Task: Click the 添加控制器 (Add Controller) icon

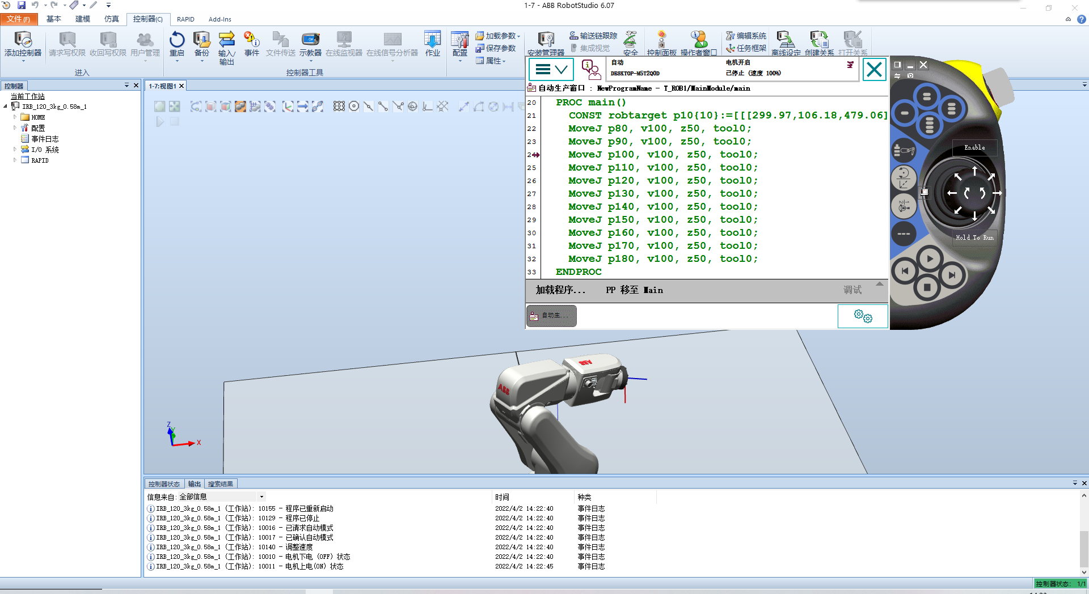Action: (x=23, y=45)
